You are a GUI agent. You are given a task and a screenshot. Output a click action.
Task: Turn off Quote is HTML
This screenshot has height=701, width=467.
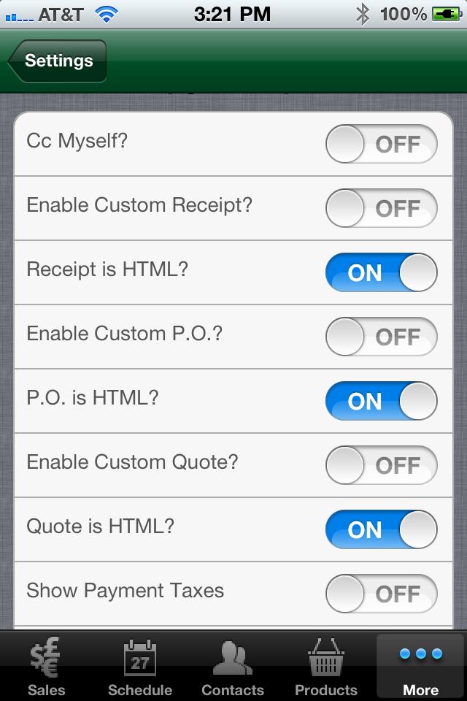click(x=381, y=530)
